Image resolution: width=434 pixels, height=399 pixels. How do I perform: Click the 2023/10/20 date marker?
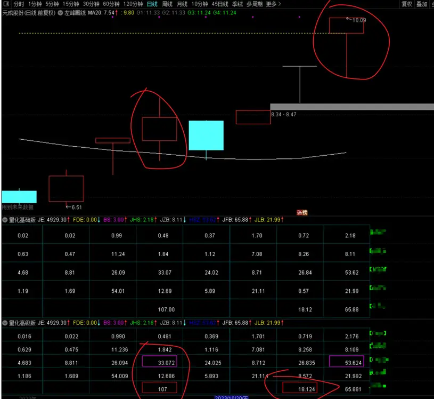point(232,396)
